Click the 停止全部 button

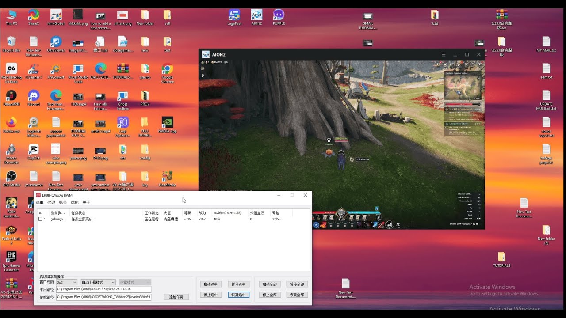coord(269,295)
